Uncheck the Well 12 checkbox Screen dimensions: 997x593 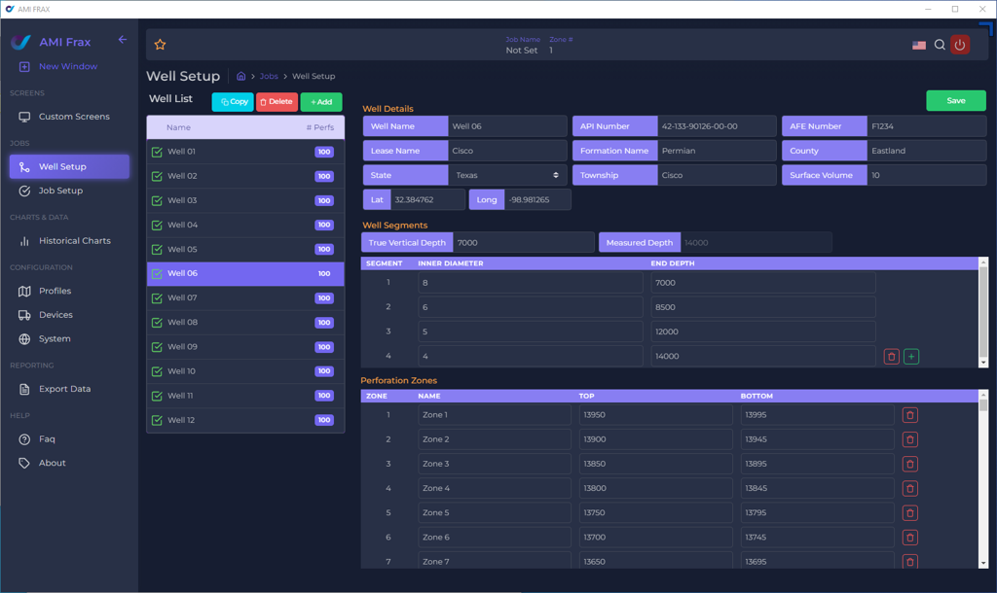pyautogui.click(x=158, y=420)
